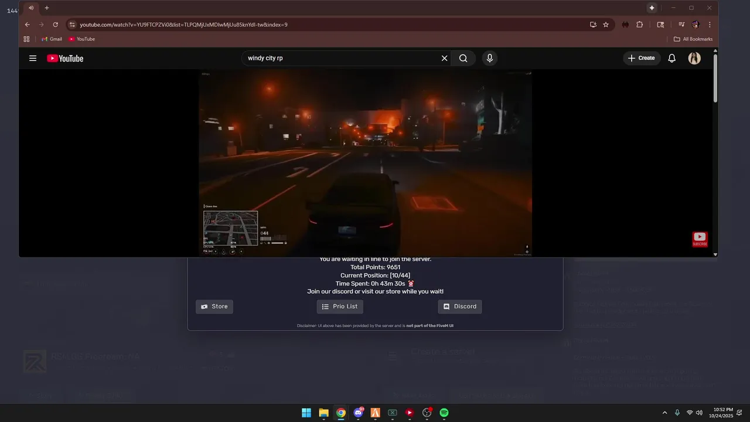The image size is (750, 422).
Task: Click the Current Position [10/44] text
Action: pyautogui.click(x=375, y=275)
